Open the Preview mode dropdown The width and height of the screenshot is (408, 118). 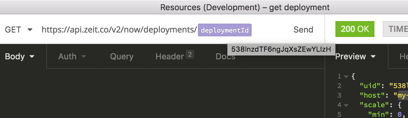pos(355,56)
